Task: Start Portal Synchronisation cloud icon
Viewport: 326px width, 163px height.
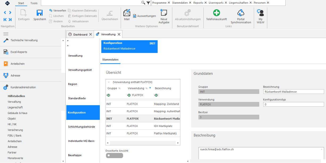Action: tap(241, 13)
